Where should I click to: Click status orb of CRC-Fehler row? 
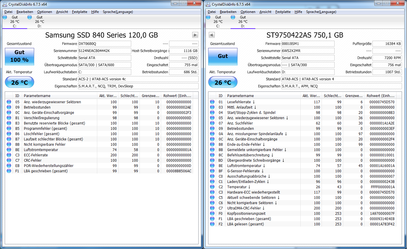coord(9,160)
